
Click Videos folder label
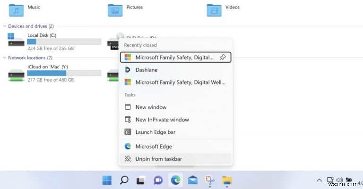coord(233,8)
